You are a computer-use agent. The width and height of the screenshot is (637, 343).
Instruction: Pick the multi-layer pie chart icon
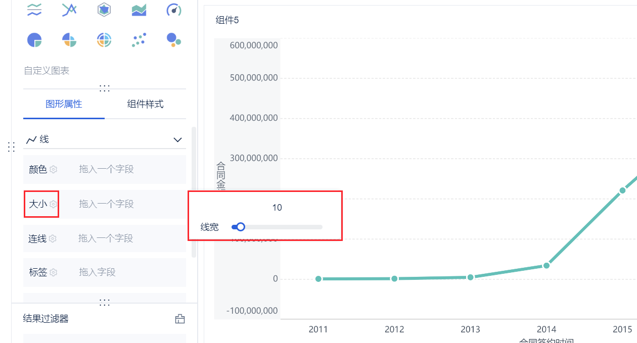click(x=104, y=40)
